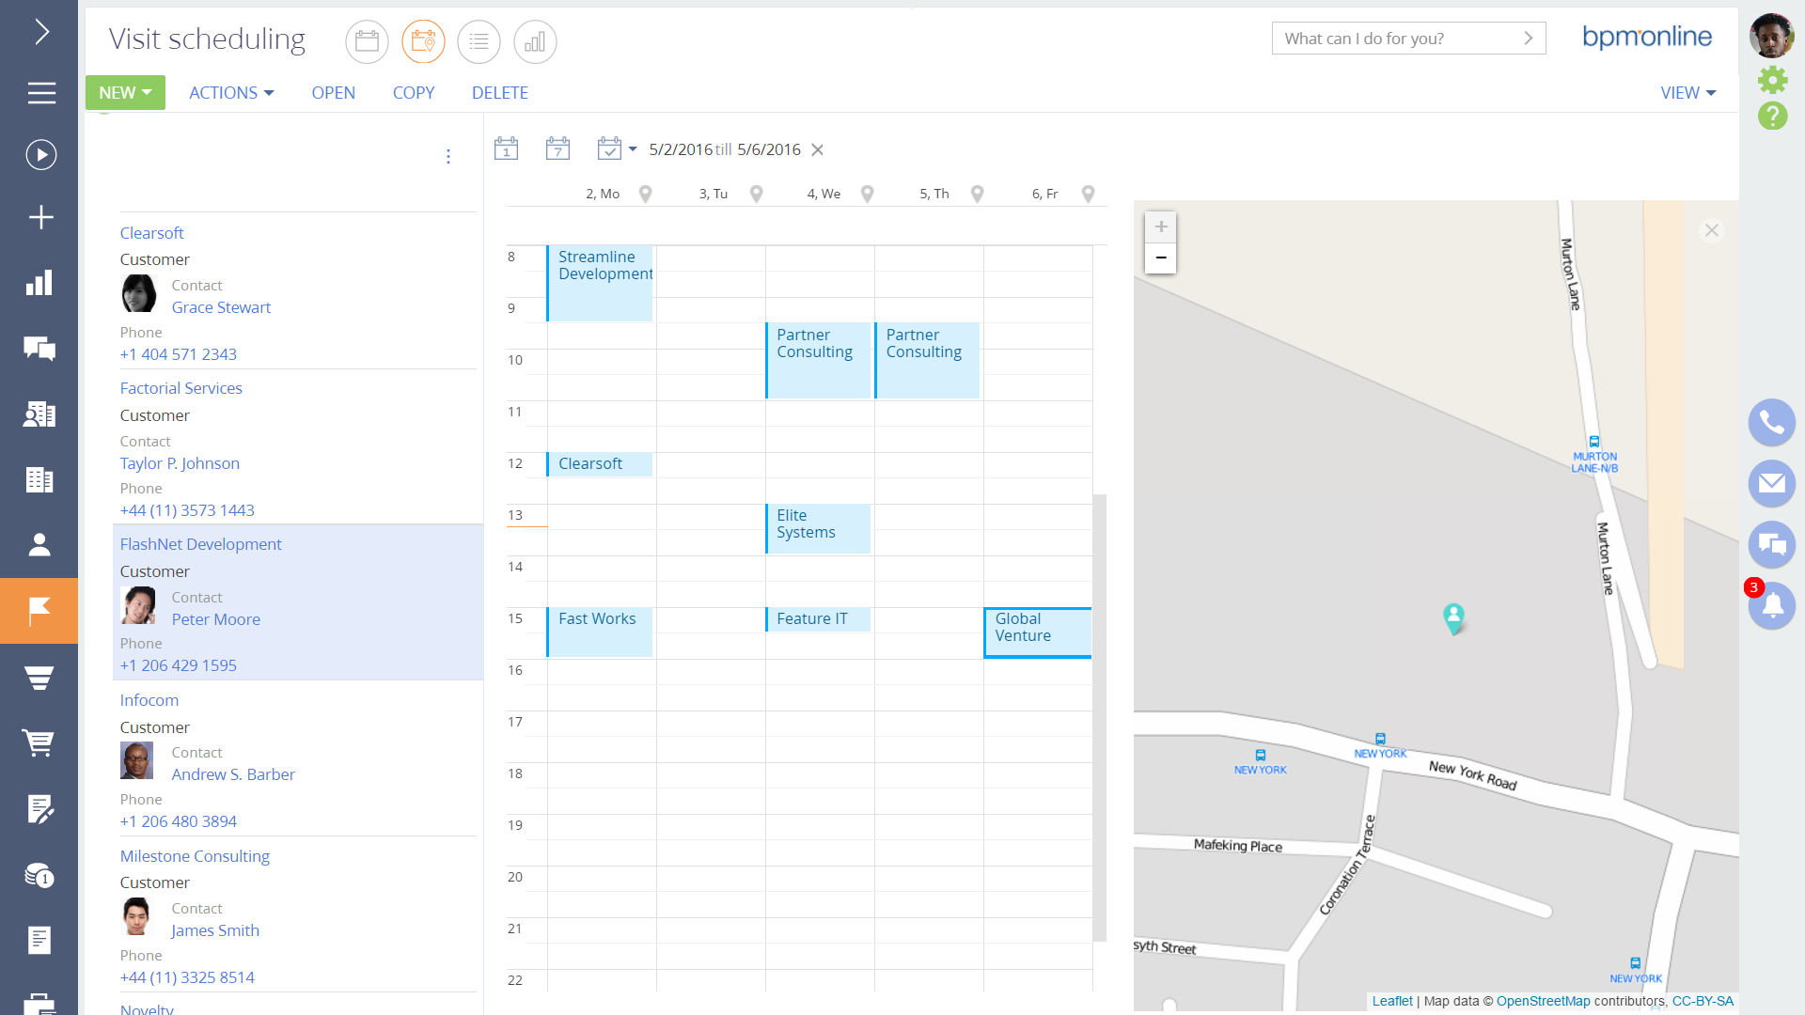Open the notifications bell icon

[1771, 606]
